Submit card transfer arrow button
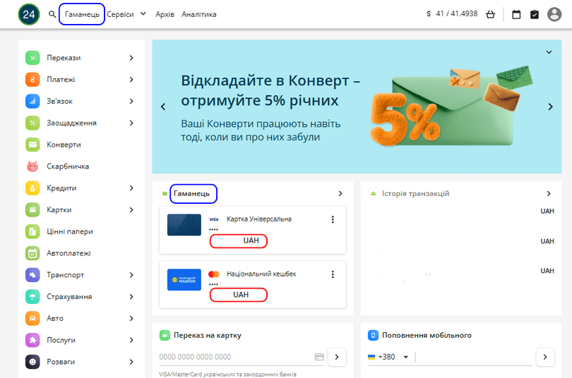The height and width of the screenshot is (378, 572). 337,358
